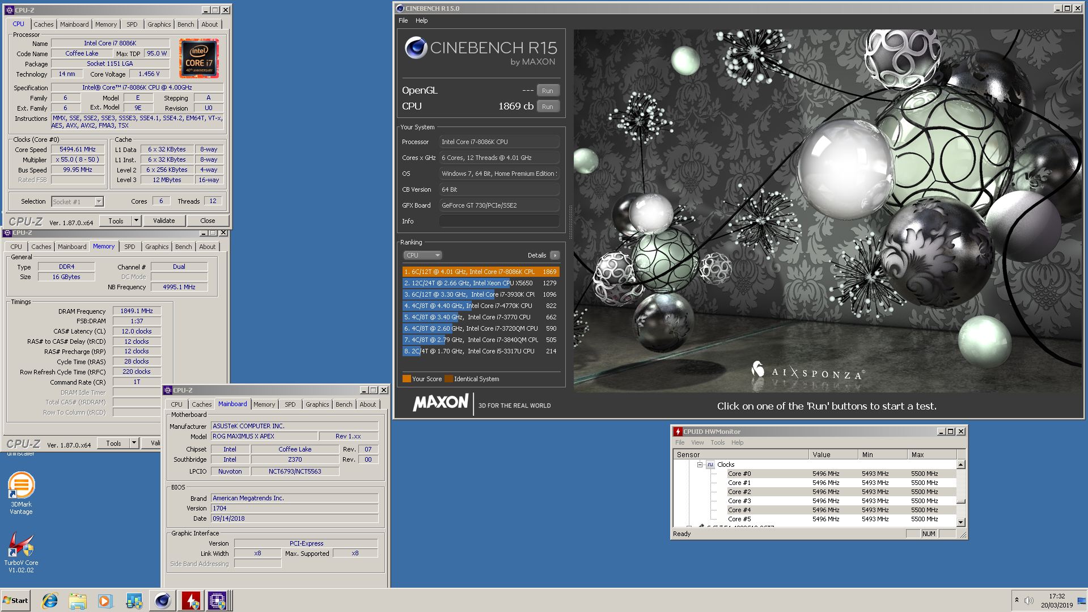Switch to Caches tab in top CPU-Z window
Screen dimensions: 1088x612
tap(43, 24)
